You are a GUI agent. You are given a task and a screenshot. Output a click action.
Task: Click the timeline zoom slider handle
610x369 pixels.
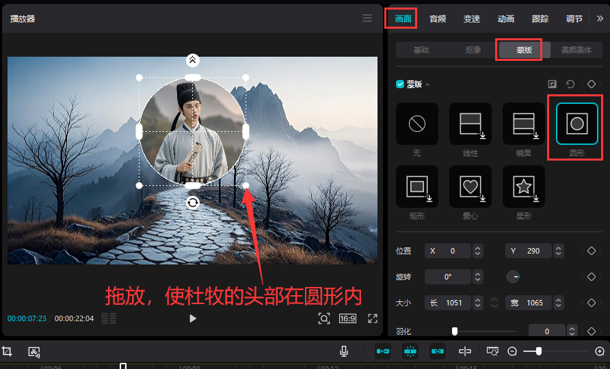coord(539,351)
